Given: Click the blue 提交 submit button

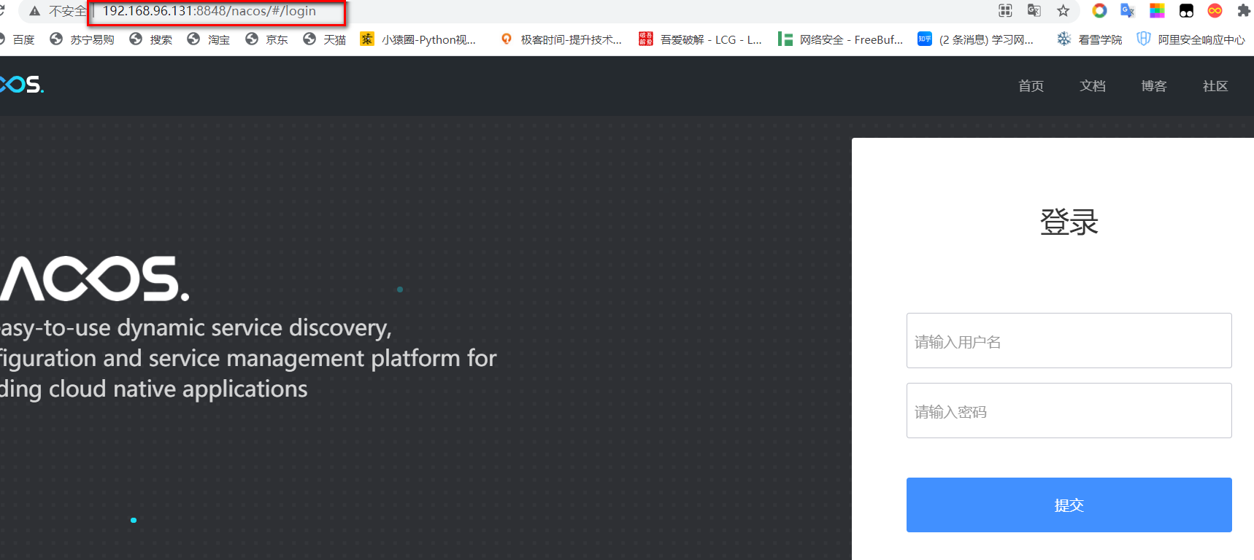Looking at the screenshot, I should (x=1069, y=505).
